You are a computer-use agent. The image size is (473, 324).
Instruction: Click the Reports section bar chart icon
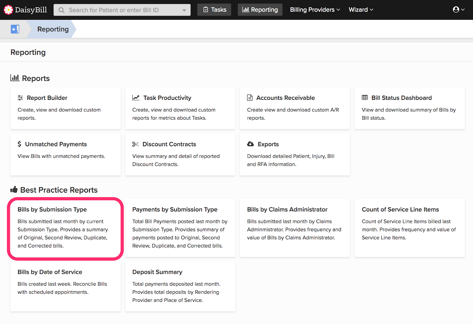pyautogui.click(x=15, y=78)
